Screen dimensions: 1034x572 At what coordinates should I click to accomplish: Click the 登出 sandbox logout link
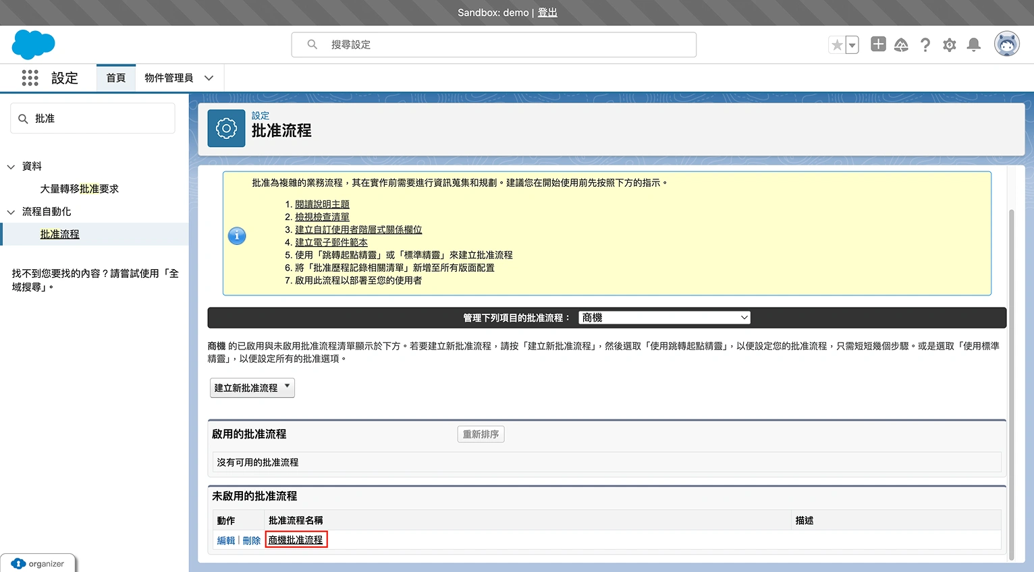coord(547,13)
